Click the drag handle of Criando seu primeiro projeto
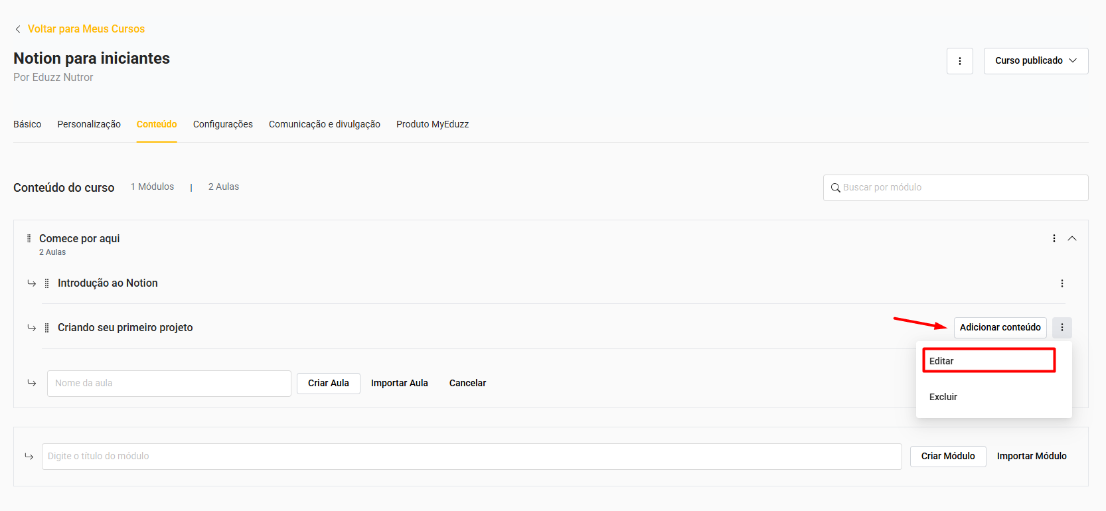Screen dimensions: 1106x511 46,328
